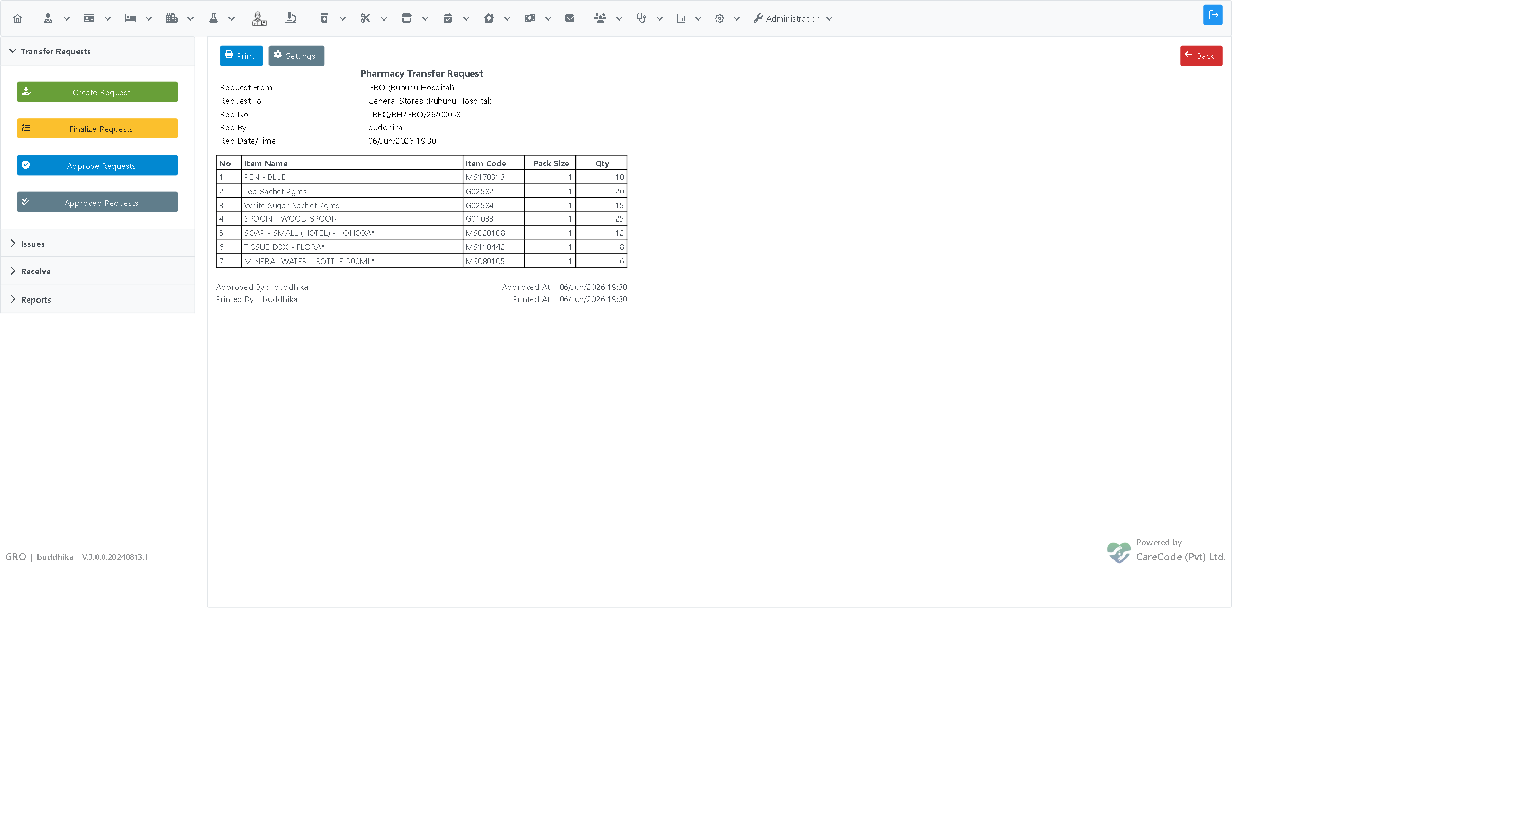Click the PEN - BLUE item row
This screenshot has height=821, width=1535.
(421, 177)
